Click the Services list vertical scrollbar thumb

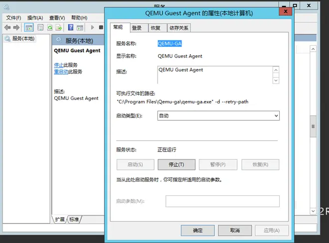[x=313, y=126]
